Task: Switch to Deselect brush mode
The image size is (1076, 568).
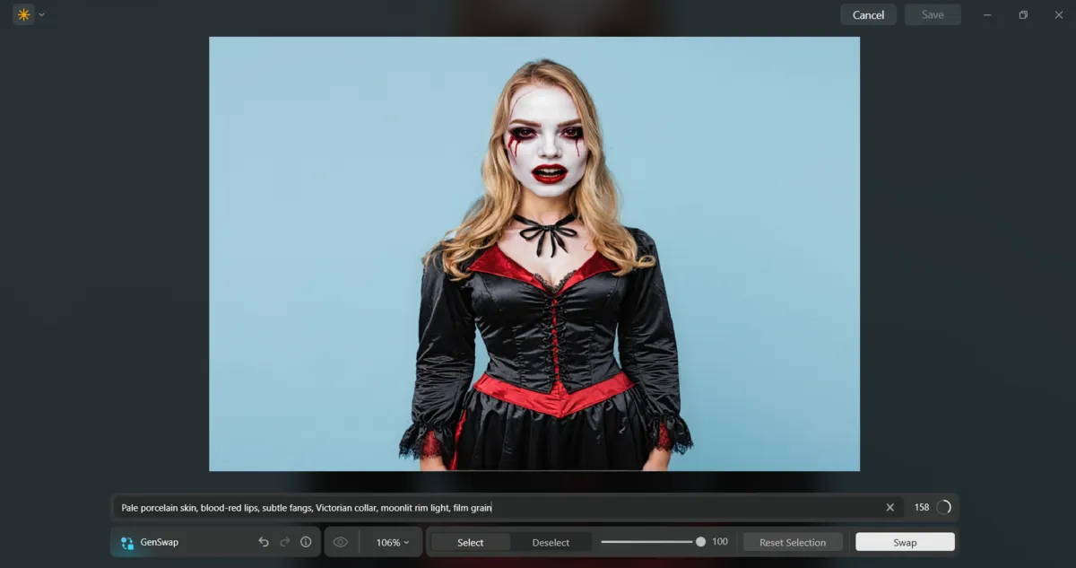Action: pos(551,542)
